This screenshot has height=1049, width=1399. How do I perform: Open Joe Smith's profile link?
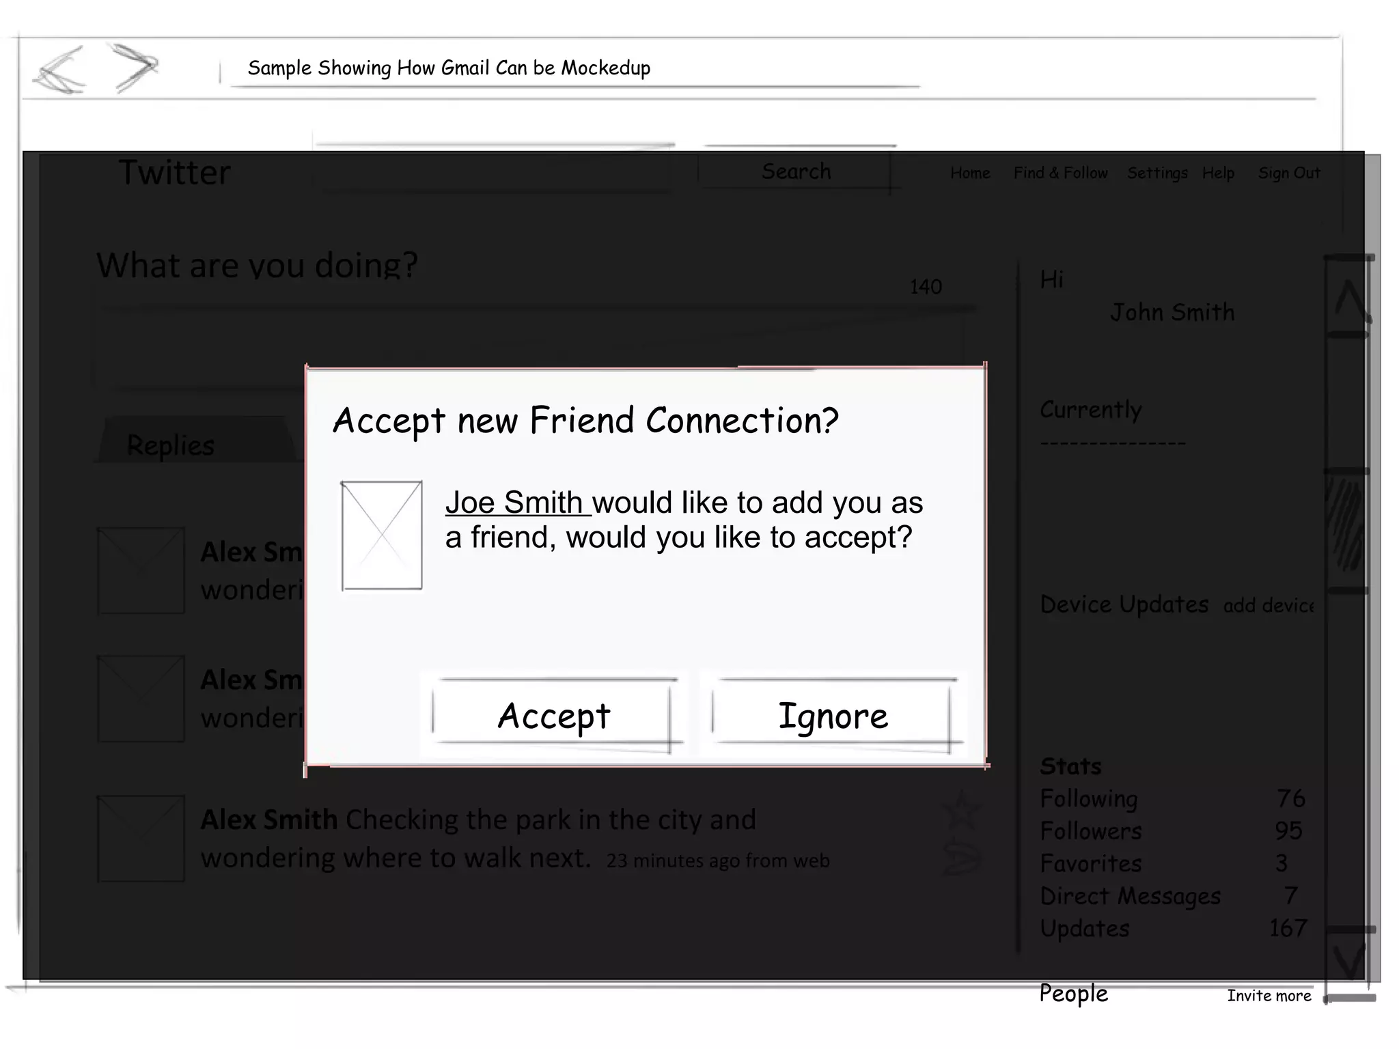514,503
